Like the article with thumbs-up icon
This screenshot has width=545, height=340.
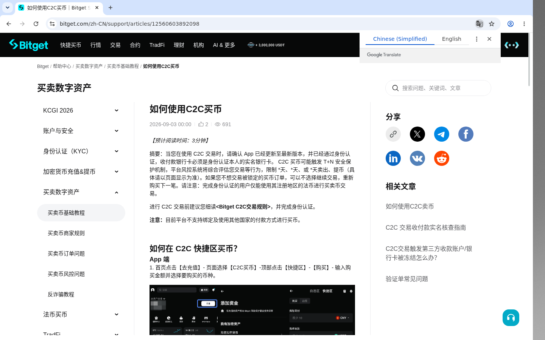click(x=201, y=124)
